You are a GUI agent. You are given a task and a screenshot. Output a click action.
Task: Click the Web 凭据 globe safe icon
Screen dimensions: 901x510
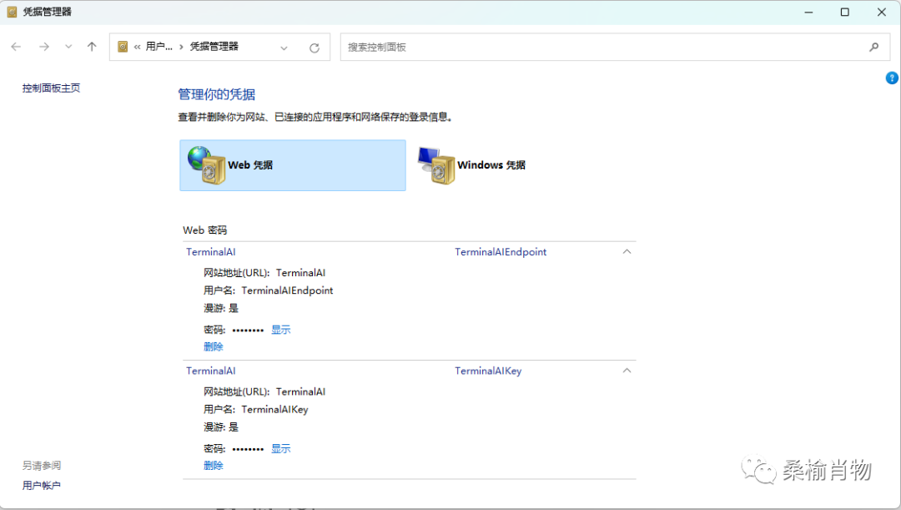(x=206, y=165)
